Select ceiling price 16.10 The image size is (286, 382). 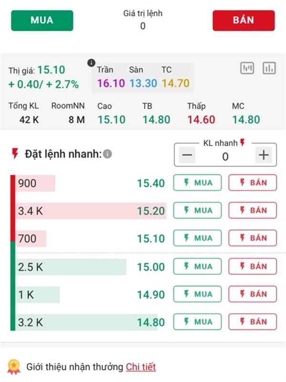pos(111,83)
